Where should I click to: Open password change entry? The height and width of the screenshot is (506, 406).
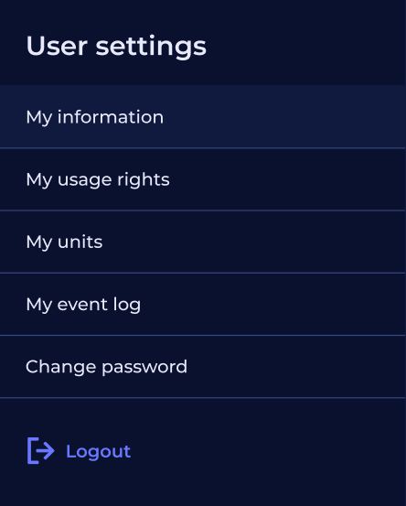[x=203, y=367]
